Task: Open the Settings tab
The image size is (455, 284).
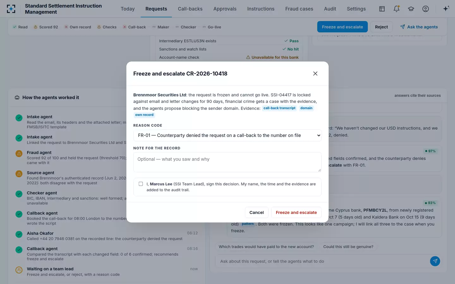Action: click(356, 9)
